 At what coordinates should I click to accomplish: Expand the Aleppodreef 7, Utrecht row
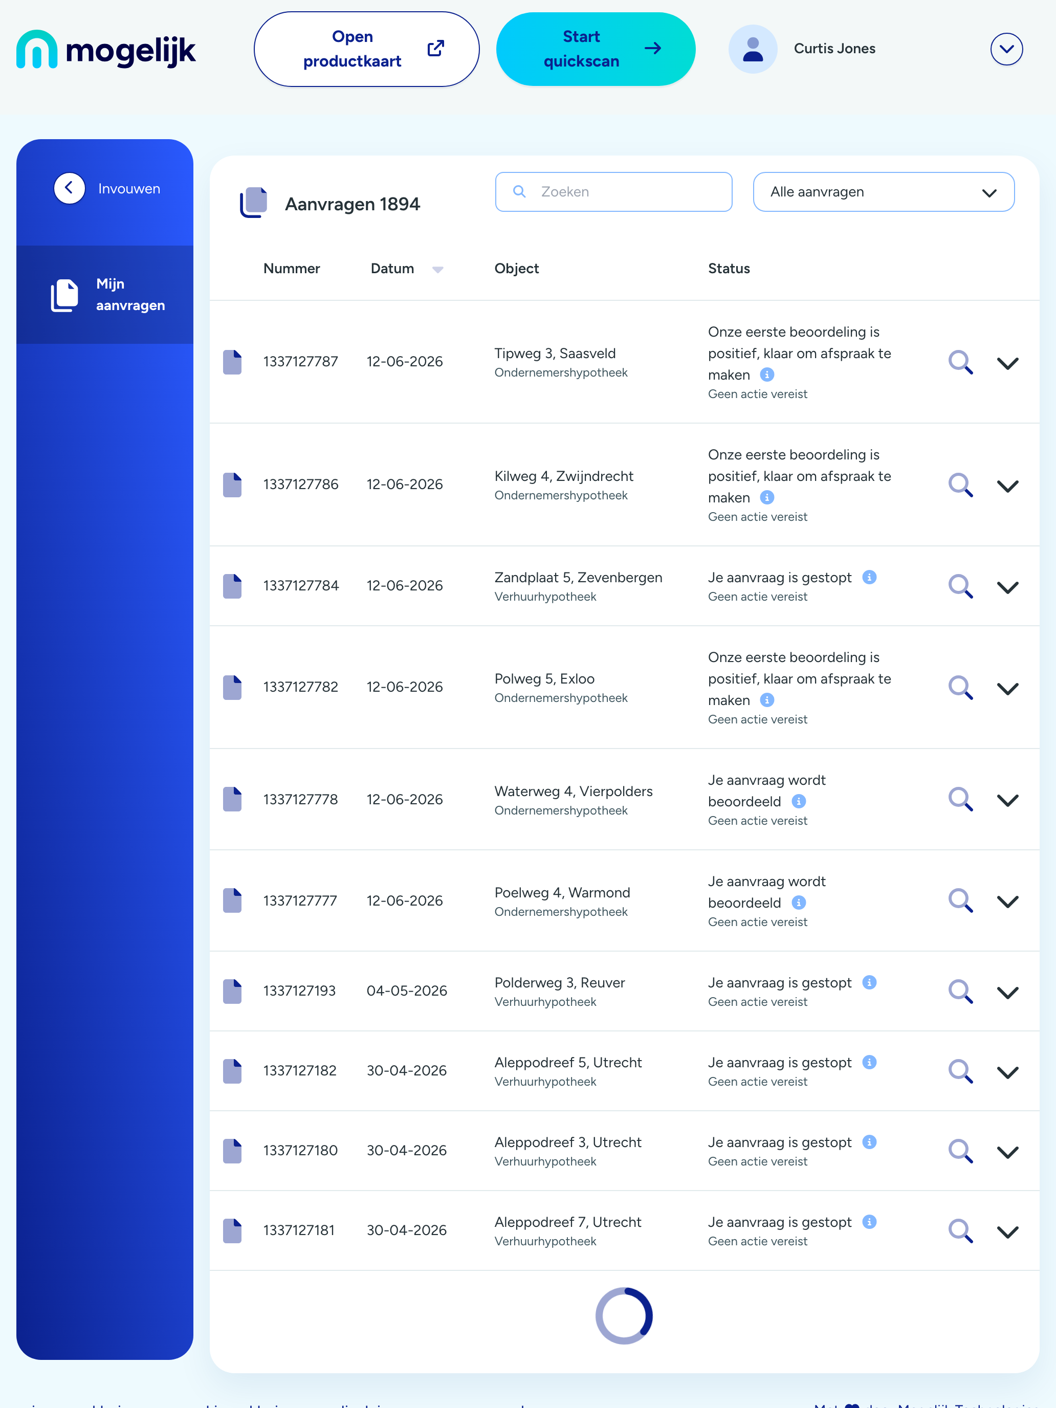tap(1007, 1231)
